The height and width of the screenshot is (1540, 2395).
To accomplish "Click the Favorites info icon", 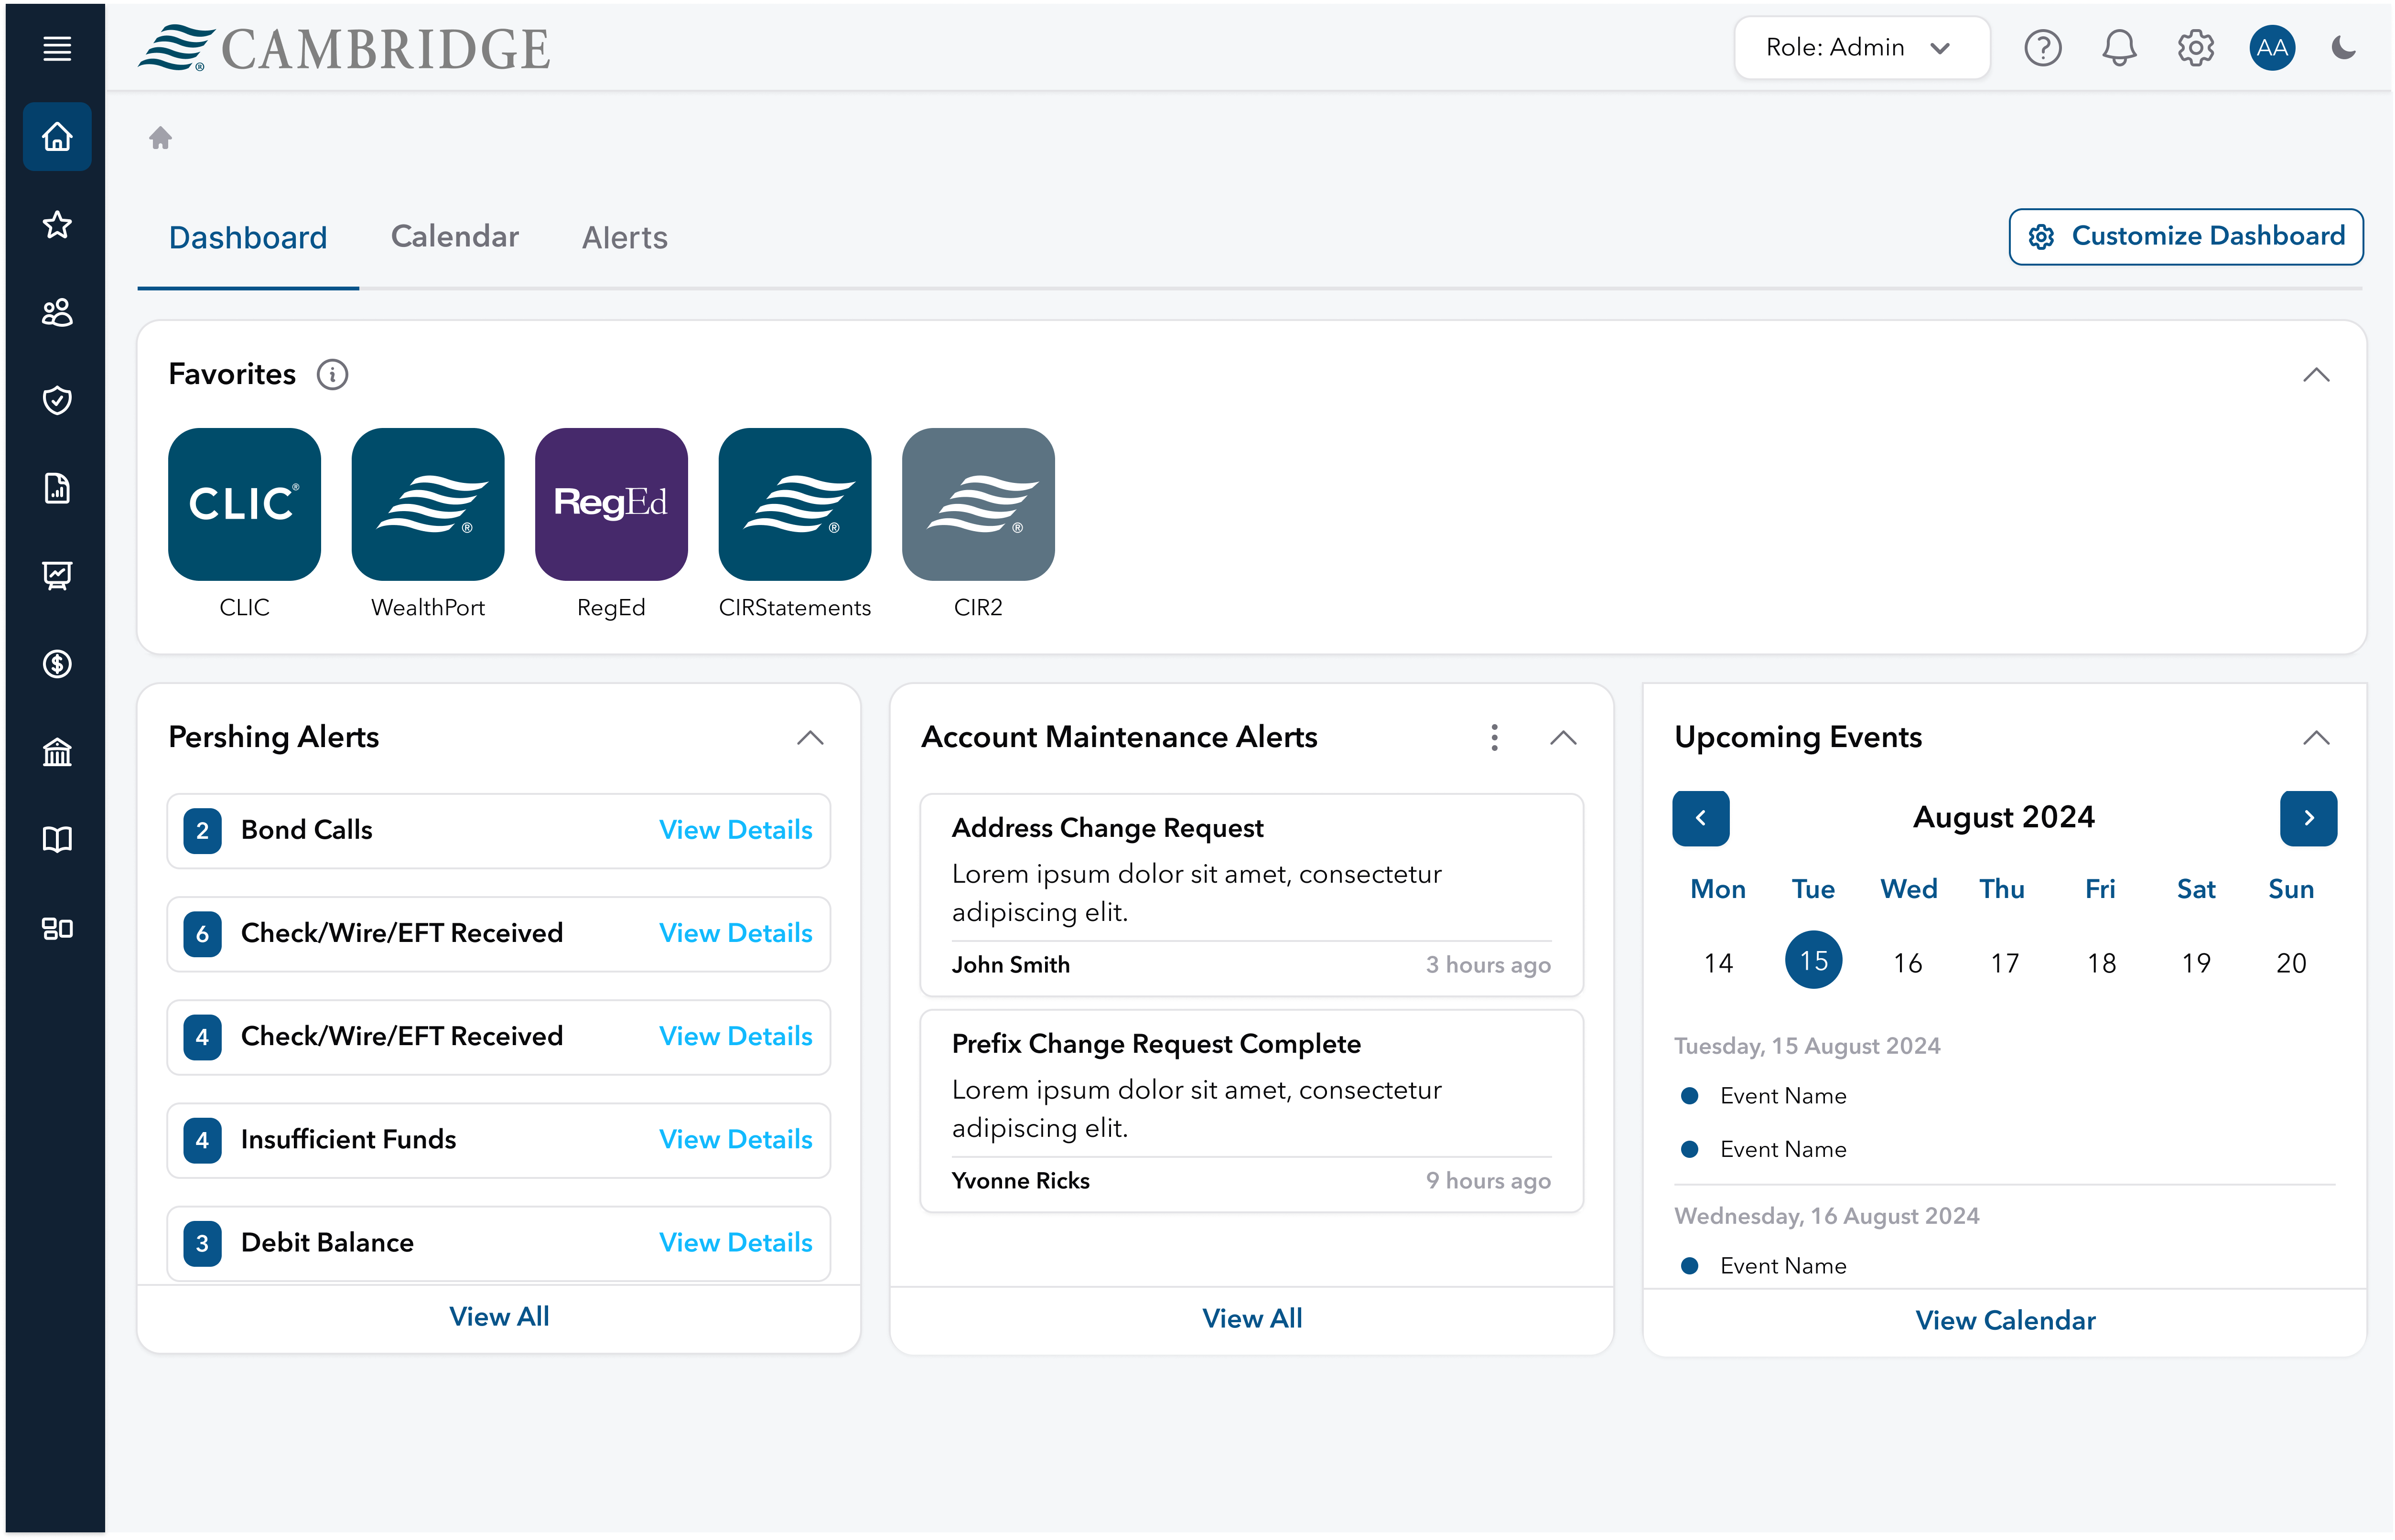I will pyautogui.click(x=332, y=374).
